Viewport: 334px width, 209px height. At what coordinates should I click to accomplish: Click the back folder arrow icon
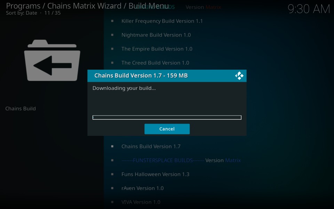click(52, 60)
